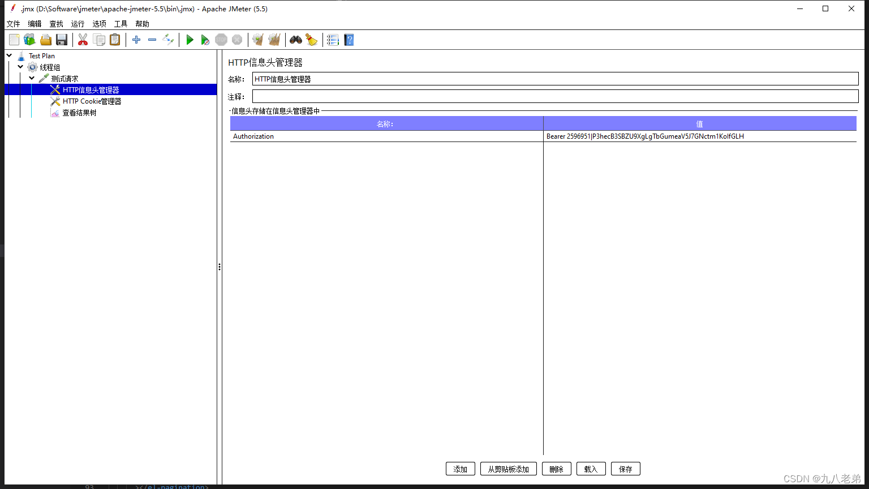
Task: Select HTTP信息头管理器 in the tree
Action: pyautogui.click(x=91, y=90)
